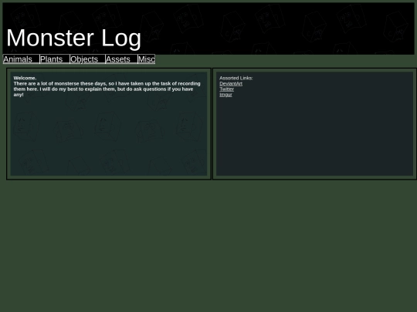Screen dimensions: 417x312
Task: Follow the DeviantArt link
Action: [231, 83]
